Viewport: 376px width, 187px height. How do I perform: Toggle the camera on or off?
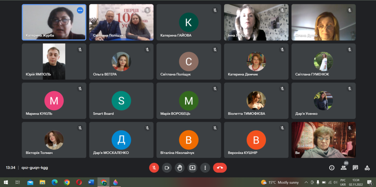click(x=167, y=168)
